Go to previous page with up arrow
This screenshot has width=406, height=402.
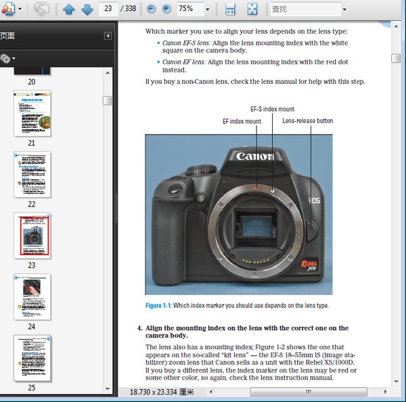tap(69, 9)
